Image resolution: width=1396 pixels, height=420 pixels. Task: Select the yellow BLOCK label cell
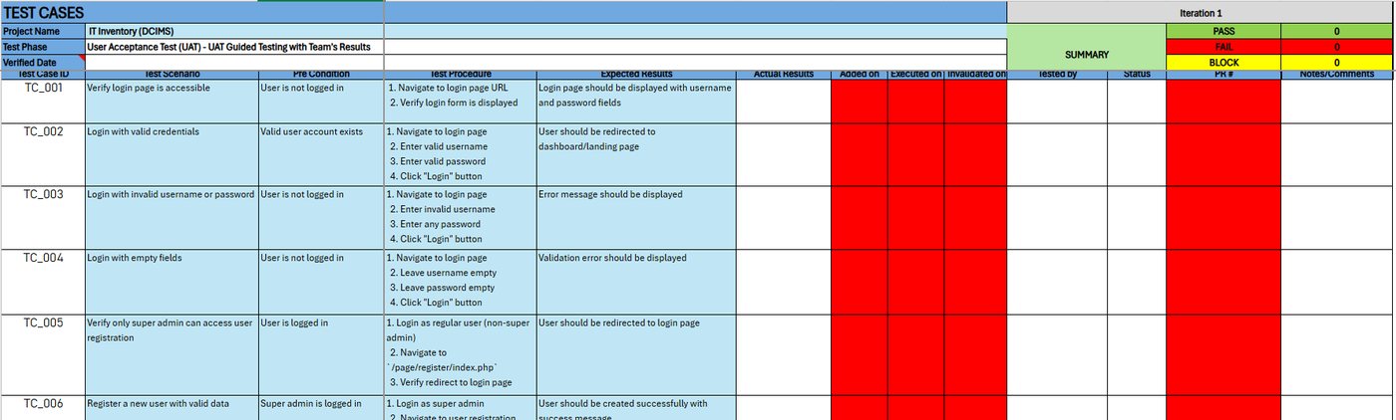coord(1222,62)
